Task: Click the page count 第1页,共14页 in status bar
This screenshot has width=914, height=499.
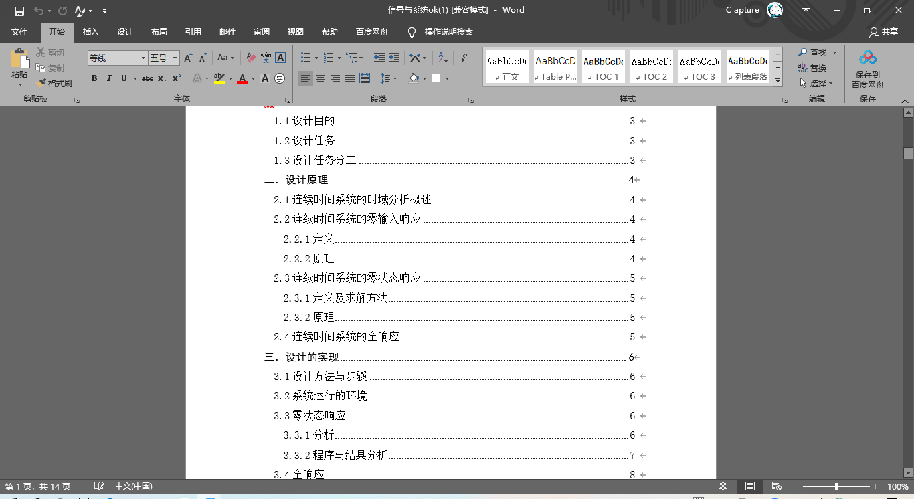Action: 38,486
